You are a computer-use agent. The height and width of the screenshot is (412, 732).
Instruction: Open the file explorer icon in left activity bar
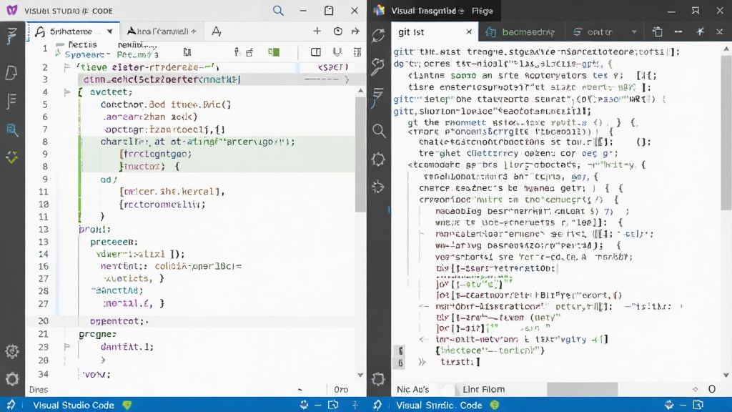[12, 72]
